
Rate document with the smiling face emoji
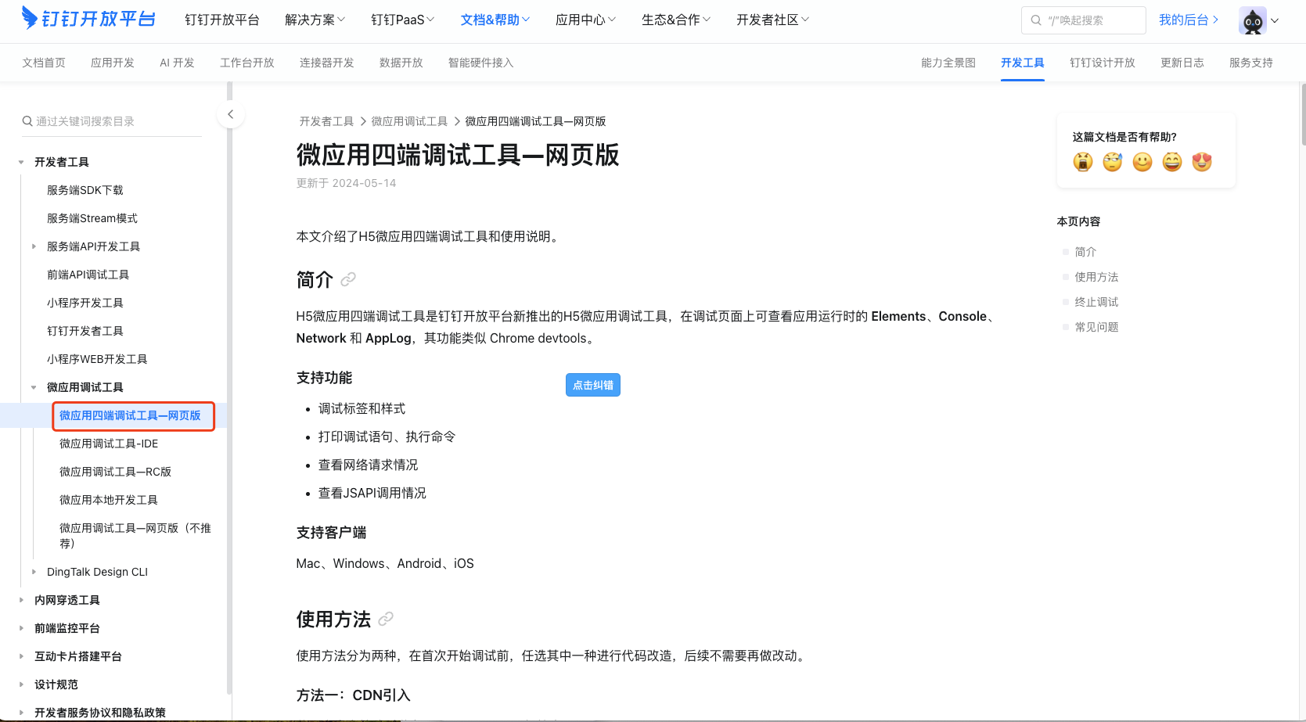1142,162
